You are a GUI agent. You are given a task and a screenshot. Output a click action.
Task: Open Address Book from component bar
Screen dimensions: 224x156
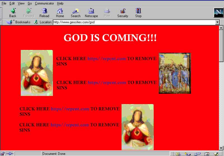[x=207, y=154]
